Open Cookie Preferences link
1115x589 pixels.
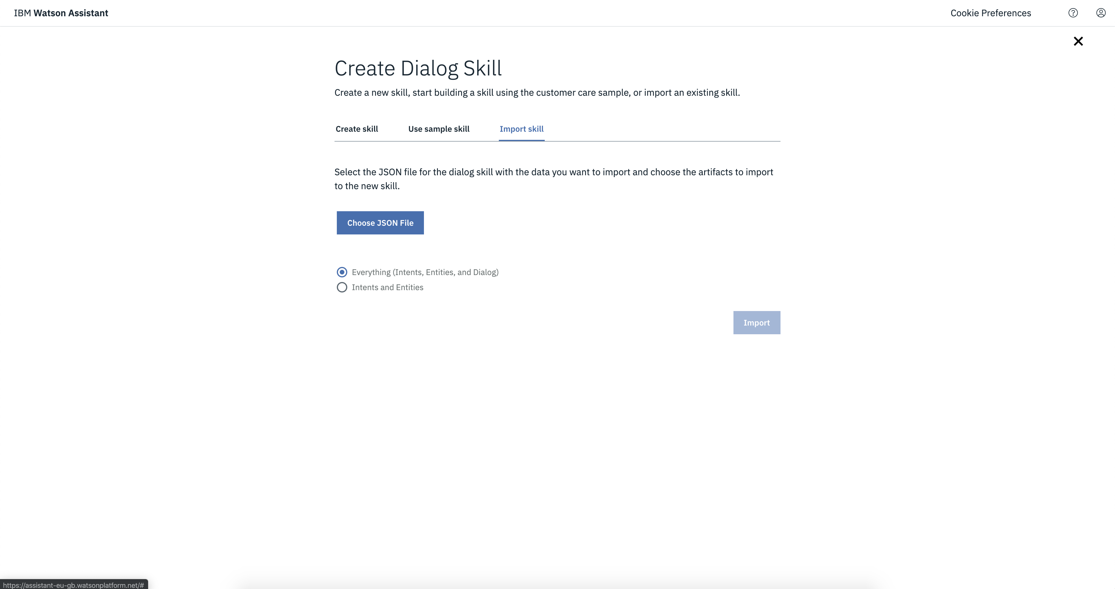(990, 13)
